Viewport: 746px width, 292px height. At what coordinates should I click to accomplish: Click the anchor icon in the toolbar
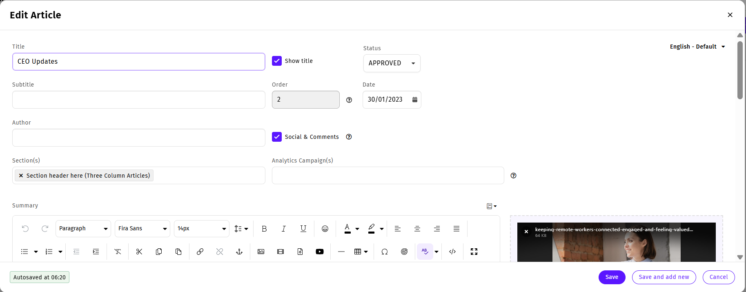239,252
